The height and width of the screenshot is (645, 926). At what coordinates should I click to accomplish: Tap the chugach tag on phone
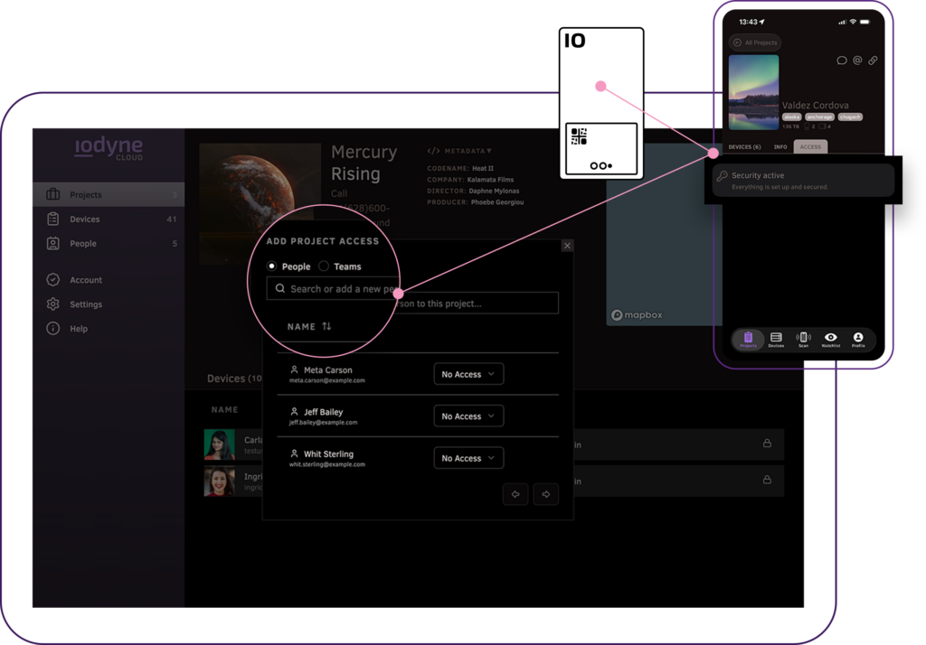click(850, 117)
